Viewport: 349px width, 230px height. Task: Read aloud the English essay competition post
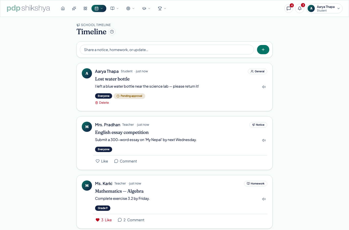pos(264,140)
